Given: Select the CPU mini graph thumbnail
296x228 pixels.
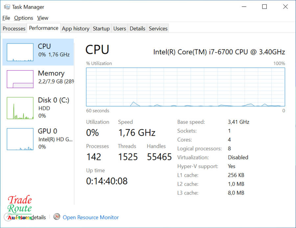Looking at the screenshot, I should (20, 52).
